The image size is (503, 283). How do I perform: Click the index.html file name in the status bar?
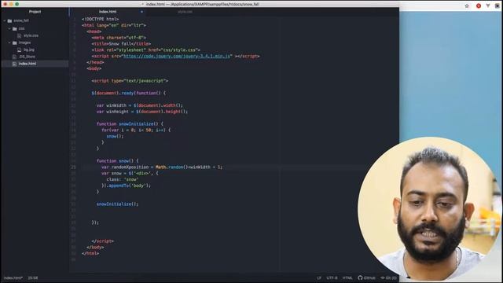tap(13, 277)
